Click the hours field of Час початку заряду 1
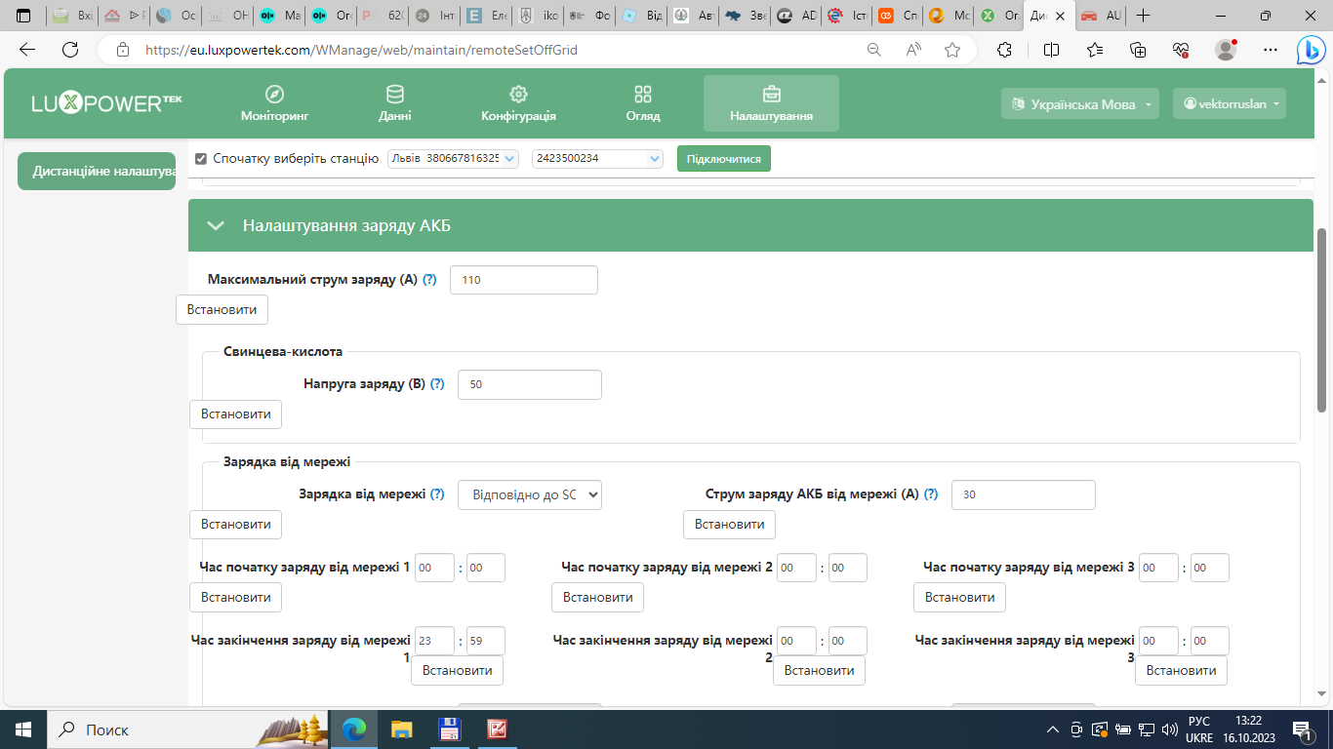The height and width of the screenshot is (749, 1333). coord(434,568)
